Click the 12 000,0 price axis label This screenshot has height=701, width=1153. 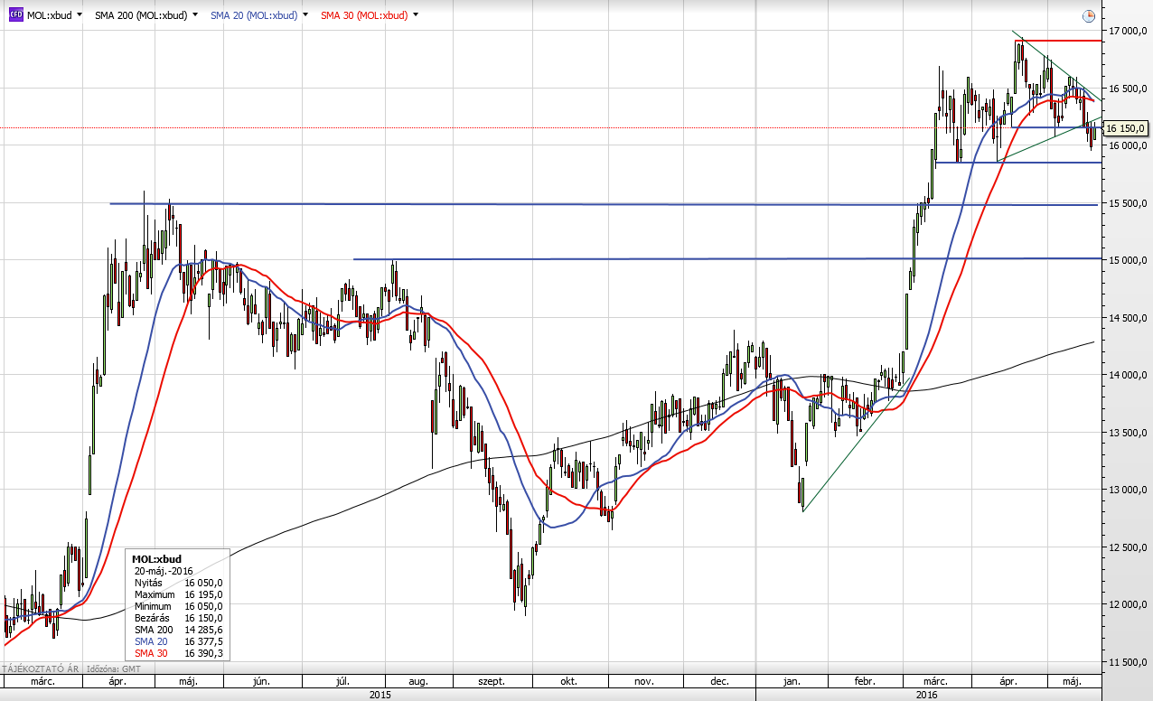[x=1129, y=604]
